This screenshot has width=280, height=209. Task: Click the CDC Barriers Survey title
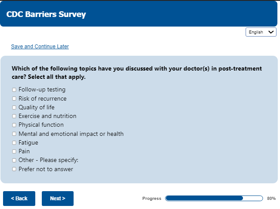(x=46, y=14)
